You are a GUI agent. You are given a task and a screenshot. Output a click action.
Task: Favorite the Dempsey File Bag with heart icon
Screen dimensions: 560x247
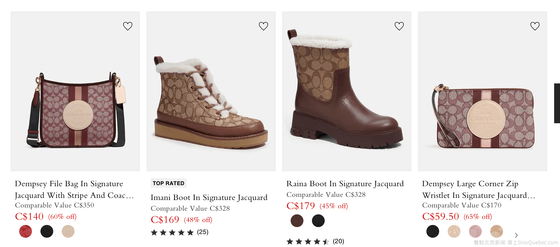pos(128,26)
